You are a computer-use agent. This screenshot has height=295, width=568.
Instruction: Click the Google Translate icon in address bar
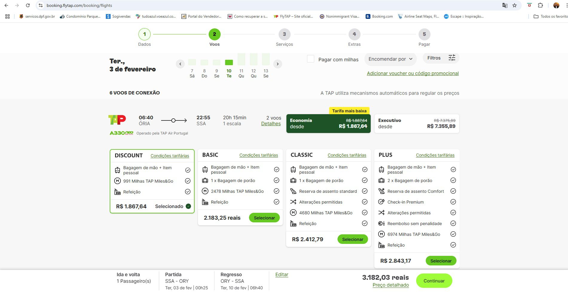pyautogui.click(x=505, y=5)
